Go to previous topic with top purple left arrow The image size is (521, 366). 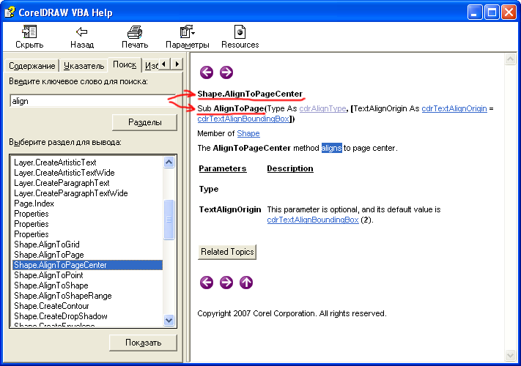207,72
